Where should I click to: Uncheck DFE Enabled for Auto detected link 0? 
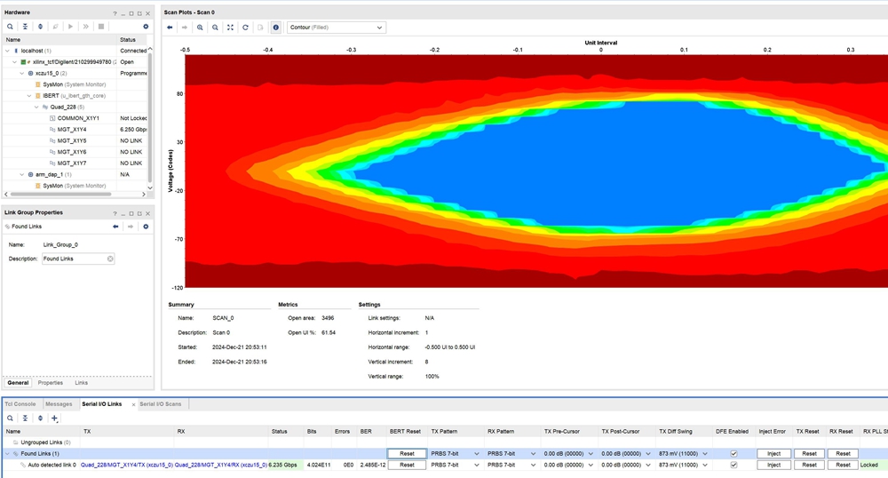click(x=733, y=465)
